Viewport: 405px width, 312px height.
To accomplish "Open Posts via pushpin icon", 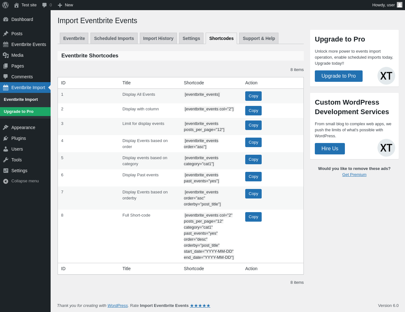I will 6,34.
